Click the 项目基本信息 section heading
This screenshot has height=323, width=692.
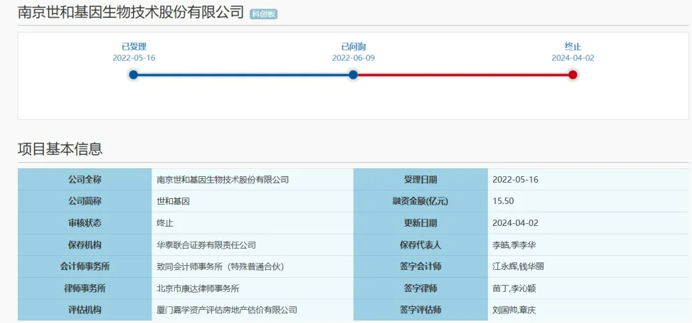click(x=60, y=149)
